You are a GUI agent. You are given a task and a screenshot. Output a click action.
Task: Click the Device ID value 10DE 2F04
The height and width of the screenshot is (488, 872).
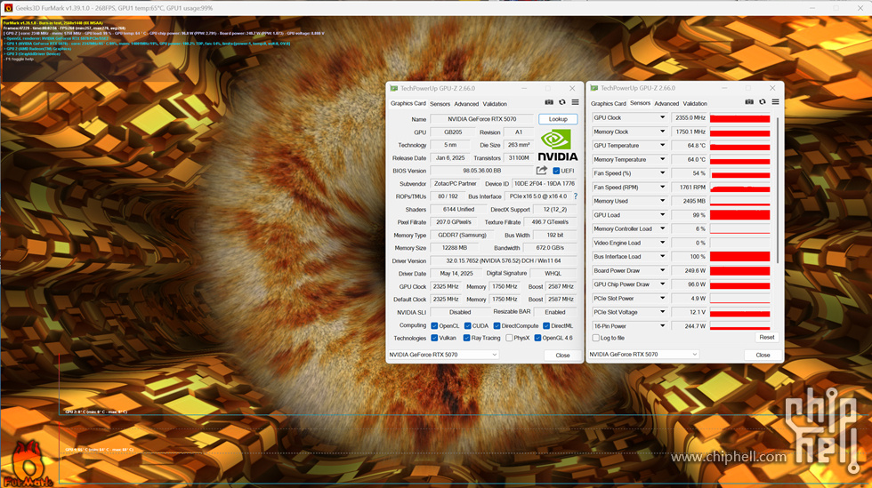point(545,183)
